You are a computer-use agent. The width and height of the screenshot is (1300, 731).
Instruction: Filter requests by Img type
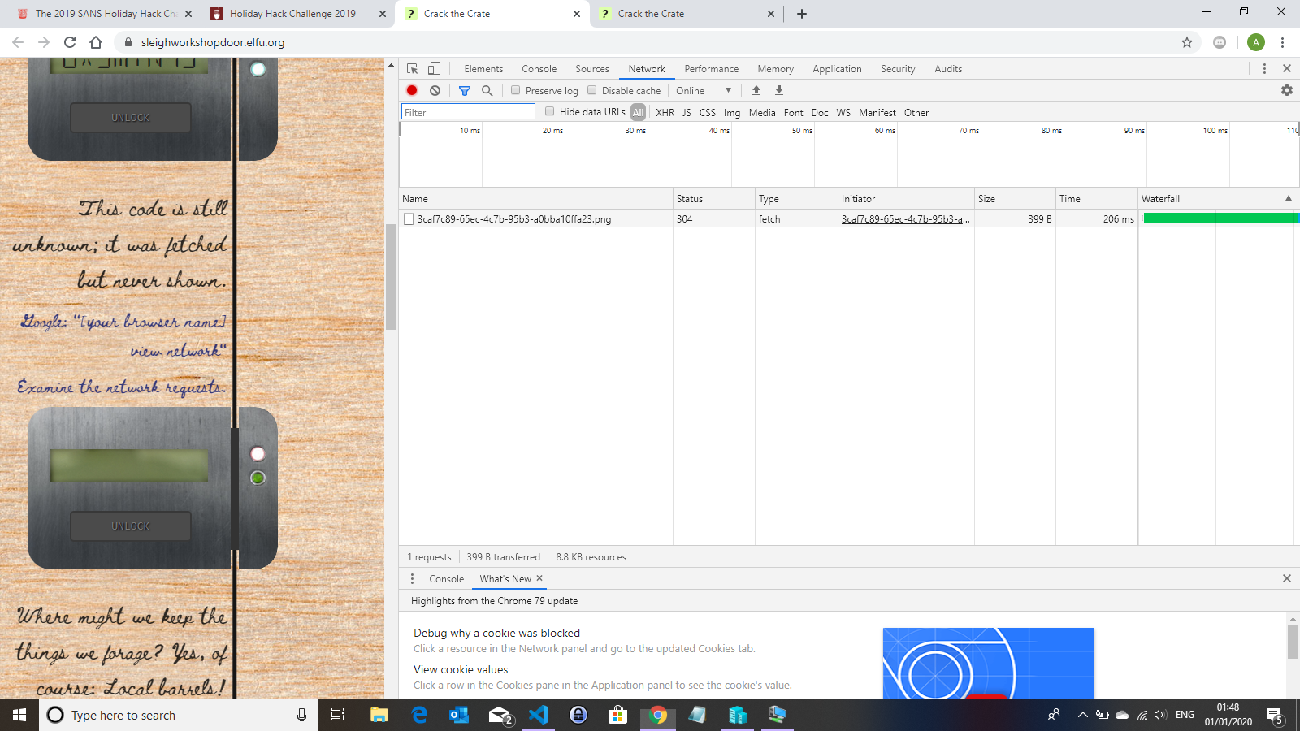click(732, 112)
